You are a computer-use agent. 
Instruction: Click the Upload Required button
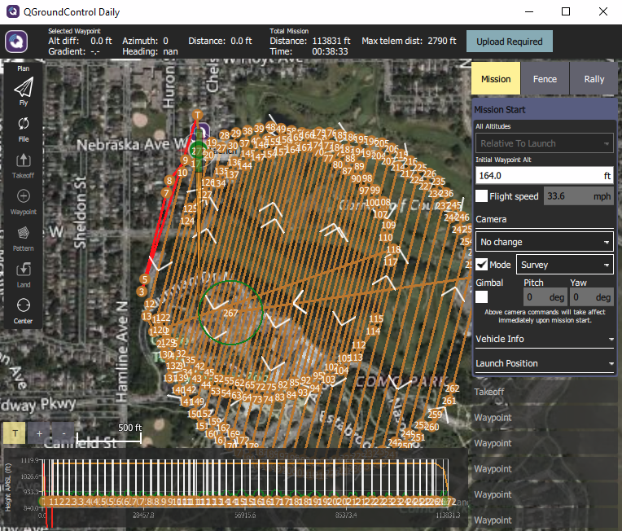(x=509, y=42)
